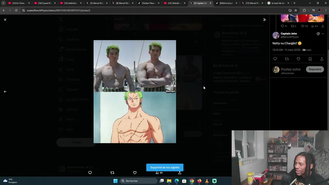Image resolution: width=329 pixels, height=185 pixels.
Task: Click the address bar URL x.com/BenoitPhysio
Action: click(58, 10)
